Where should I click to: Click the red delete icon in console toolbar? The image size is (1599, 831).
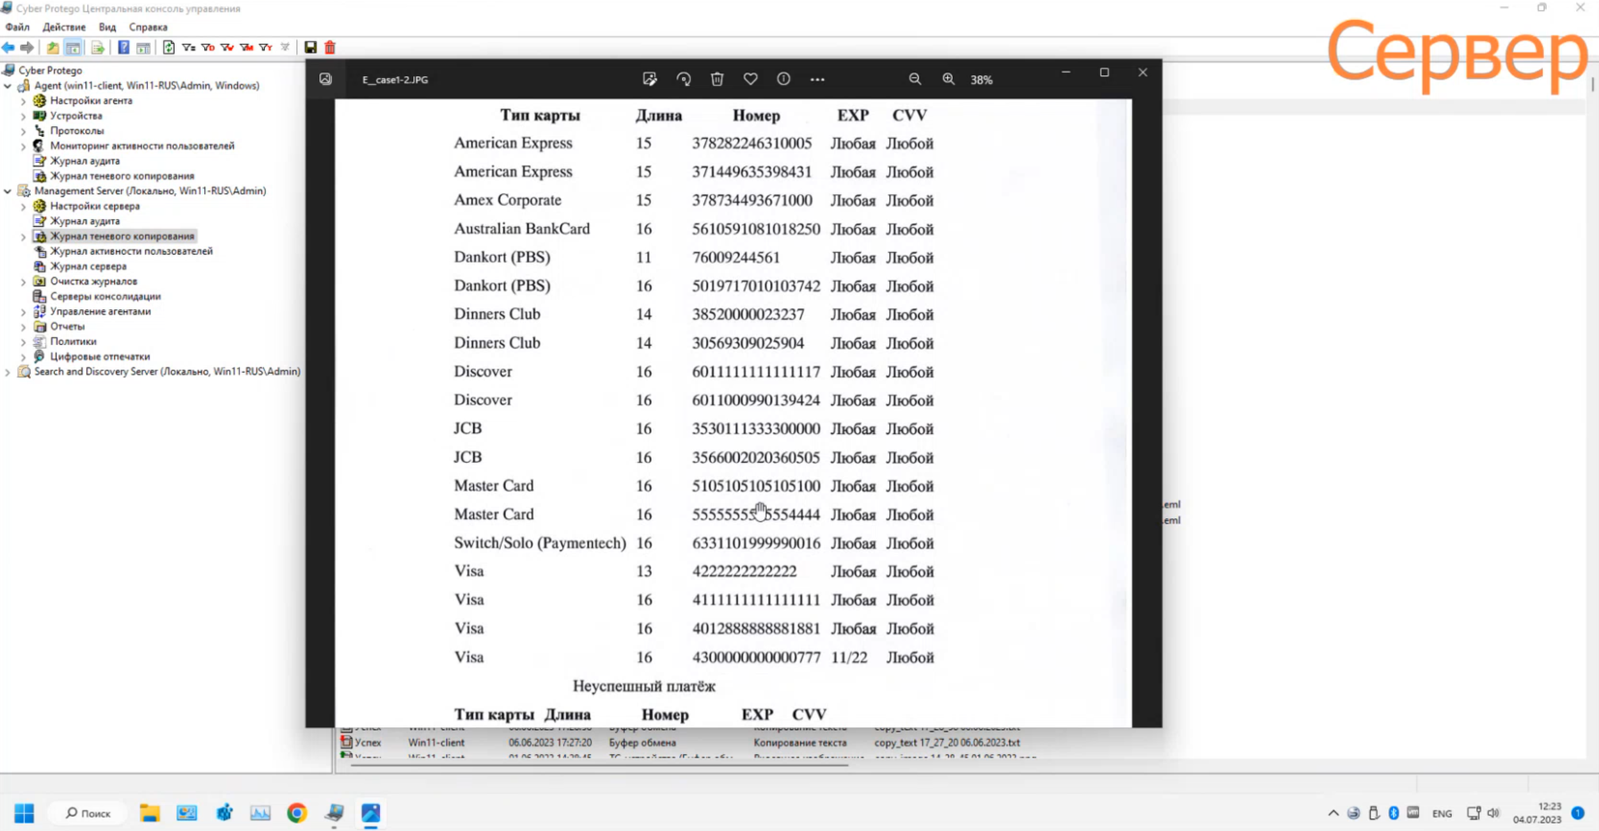click(330, 47)
